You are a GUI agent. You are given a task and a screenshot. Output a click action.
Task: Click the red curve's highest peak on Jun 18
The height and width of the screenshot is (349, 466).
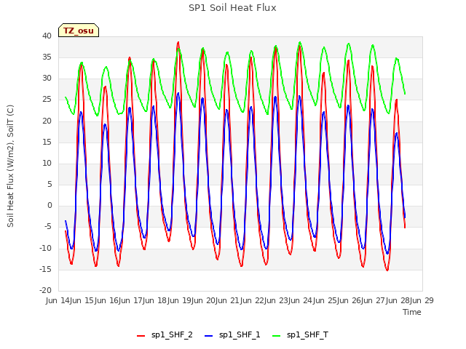pyautogui.click(x=178, y=42)
